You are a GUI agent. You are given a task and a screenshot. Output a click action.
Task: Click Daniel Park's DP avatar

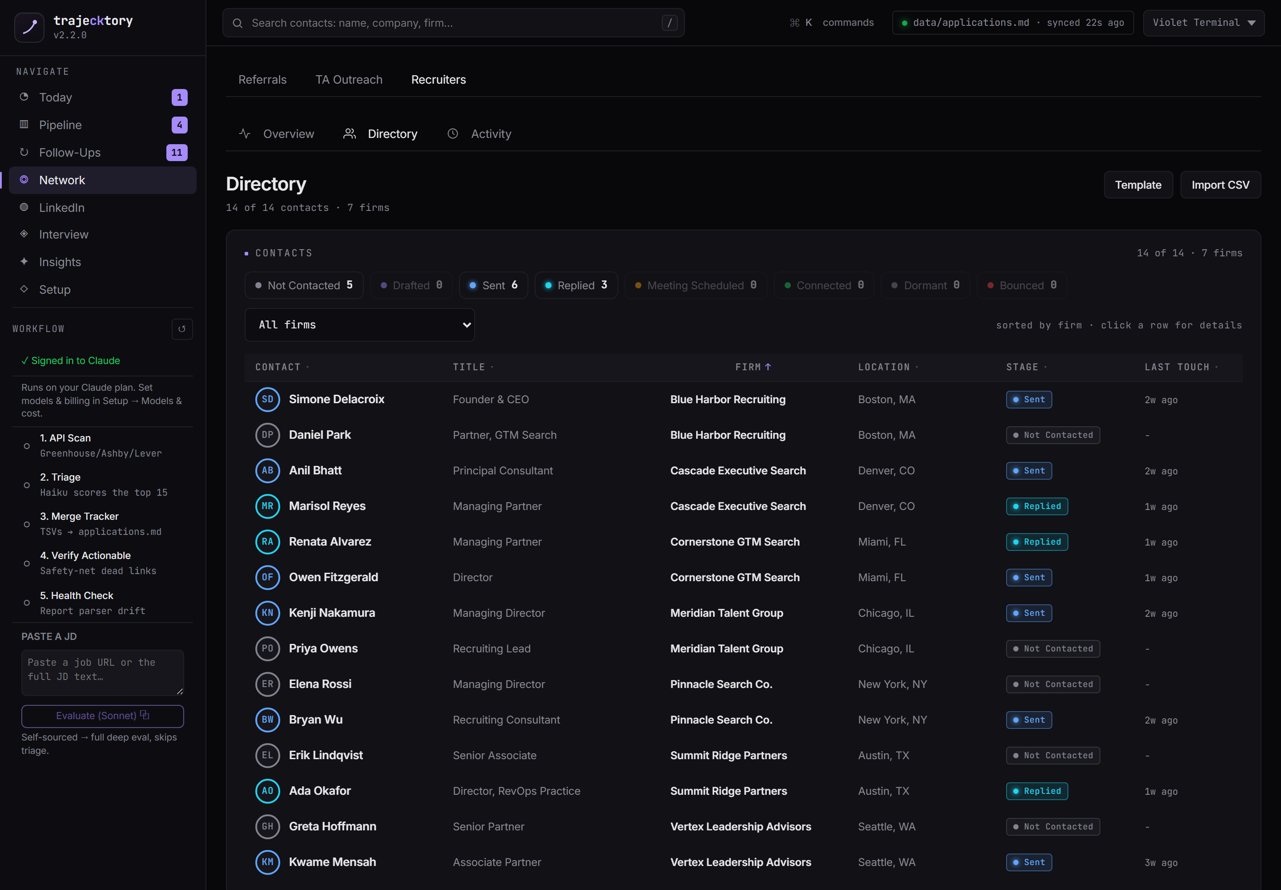pyautogui.click(x=268, y=435)
